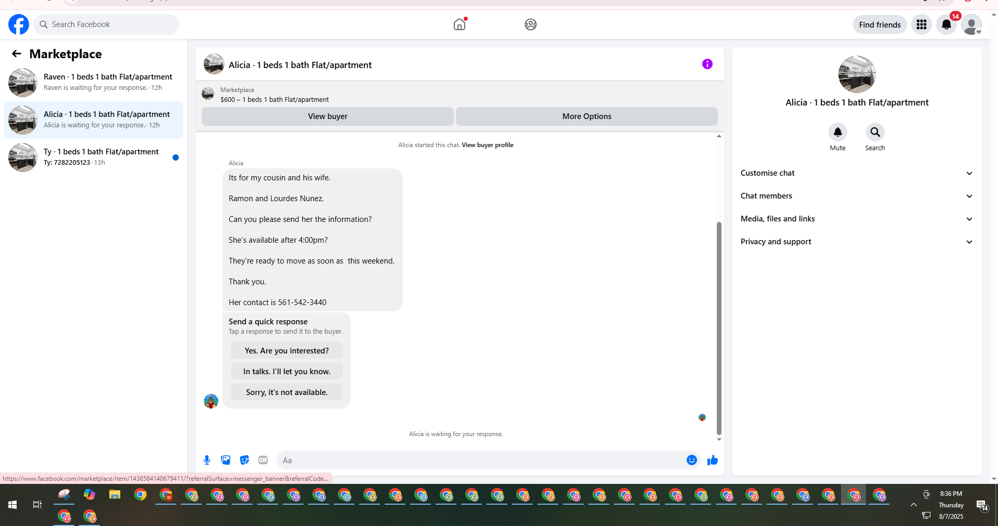Open Task View on taskbar
The image size is (998, 526).
click(37, 504)
